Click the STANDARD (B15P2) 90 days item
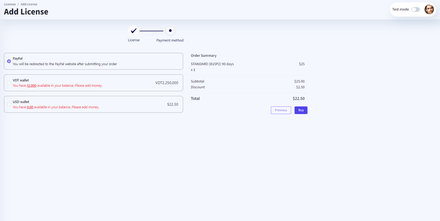Image resolution: width=440 pixels, height=221 pixels. click(x=212, y=64)
